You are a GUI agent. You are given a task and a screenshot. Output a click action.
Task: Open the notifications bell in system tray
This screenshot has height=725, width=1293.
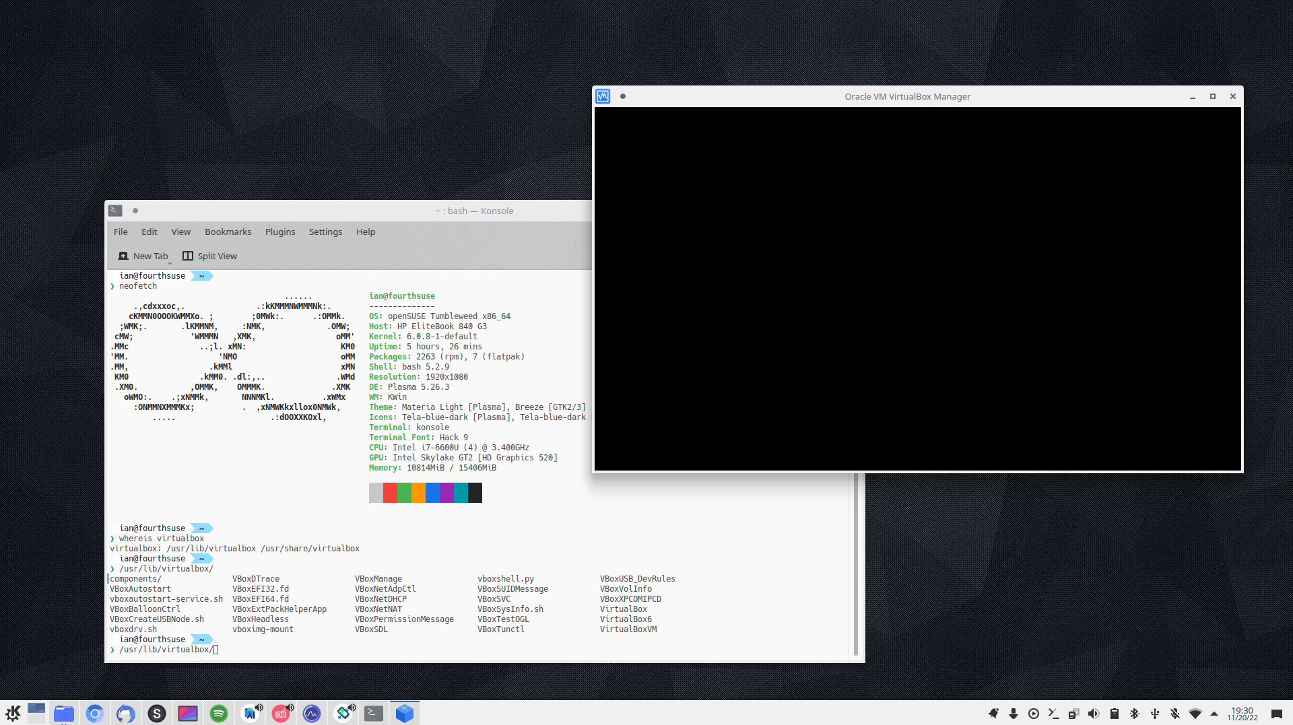tap(993, 714)
